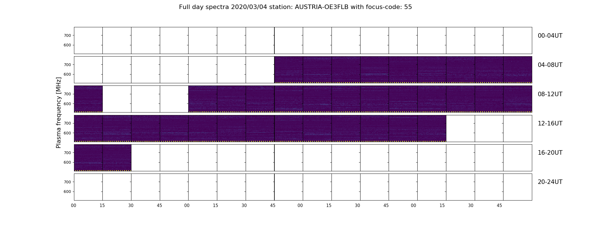Select the '00-04UT' row label
Image resolution: width=591 pixels, height=225 pixels.
pyautogui.click(x=550, y=36)
